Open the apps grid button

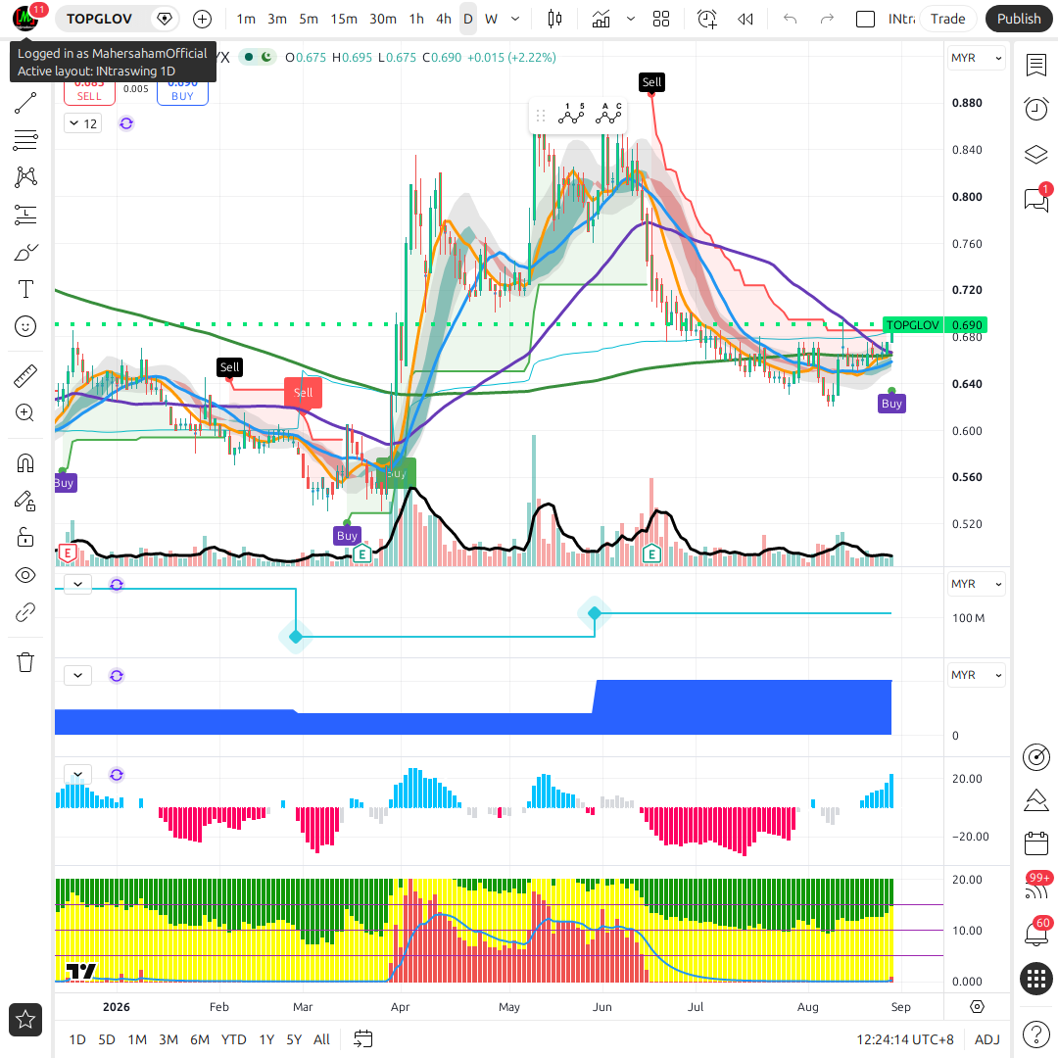1035,979
